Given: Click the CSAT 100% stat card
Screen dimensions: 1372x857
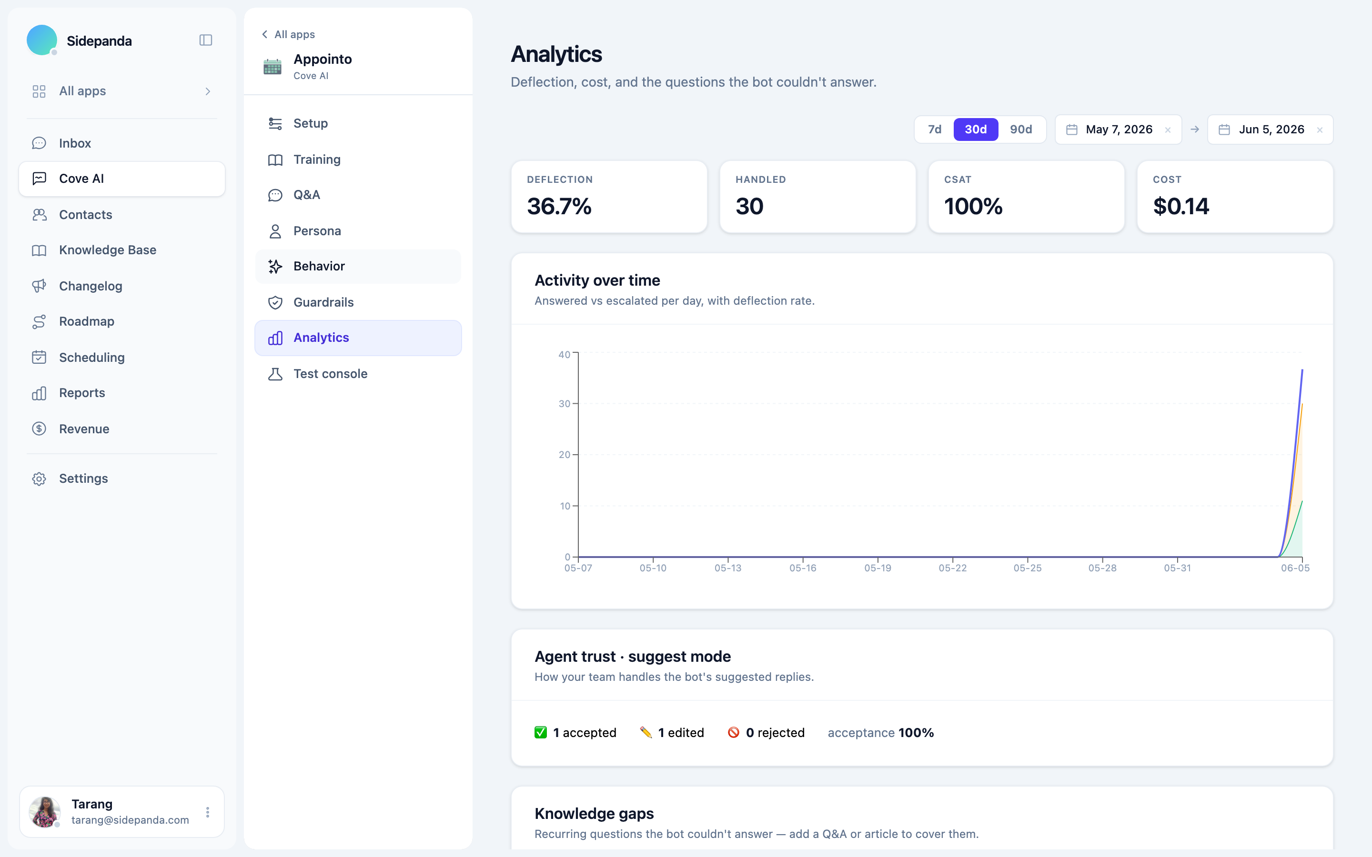Looking at the screenshot, I should (1026, 197).
